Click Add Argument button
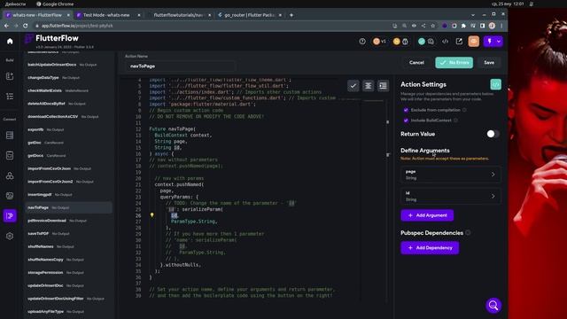 point(427,215)
